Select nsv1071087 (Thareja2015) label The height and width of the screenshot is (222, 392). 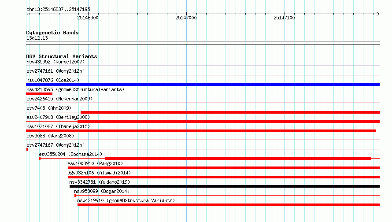(58, 126)
